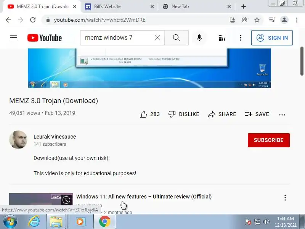Click the page vertical scrollbar thumb

click(302, 61)
